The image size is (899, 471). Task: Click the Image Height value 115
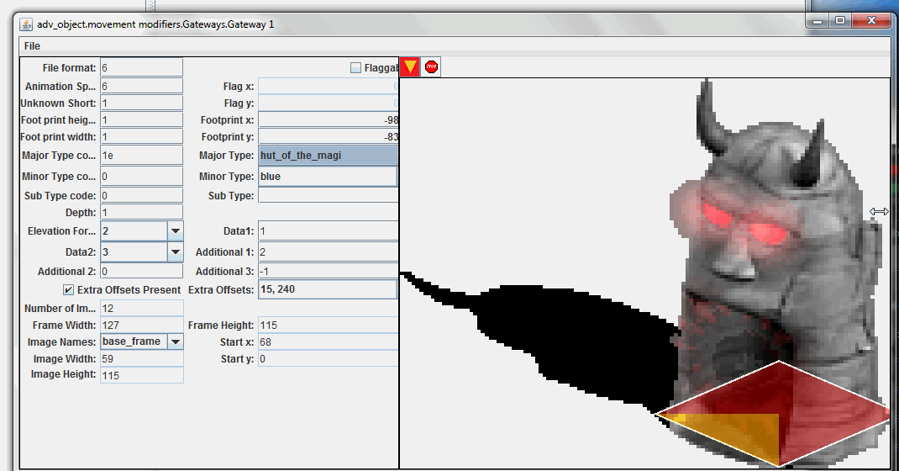pos(142,375)
